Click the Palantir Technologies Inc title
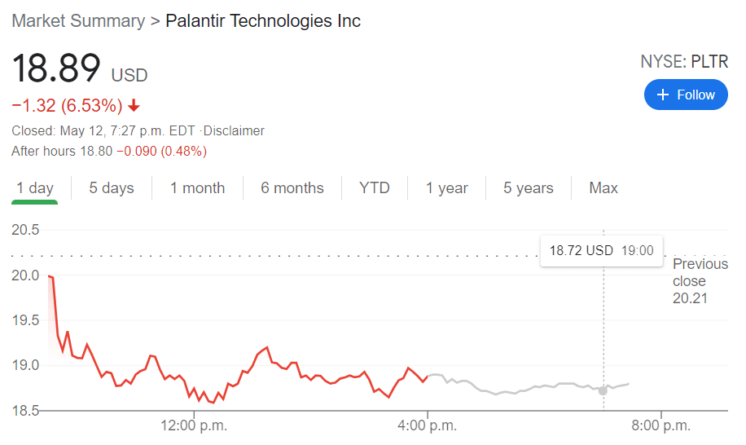746x445 pixels. tap(263, 21)
